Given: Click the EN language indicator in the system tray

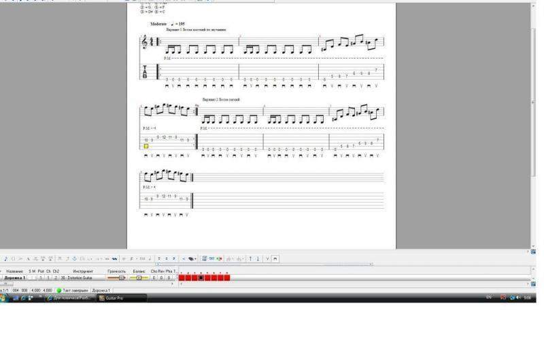Looking at the screenshot, I should 489,297.
